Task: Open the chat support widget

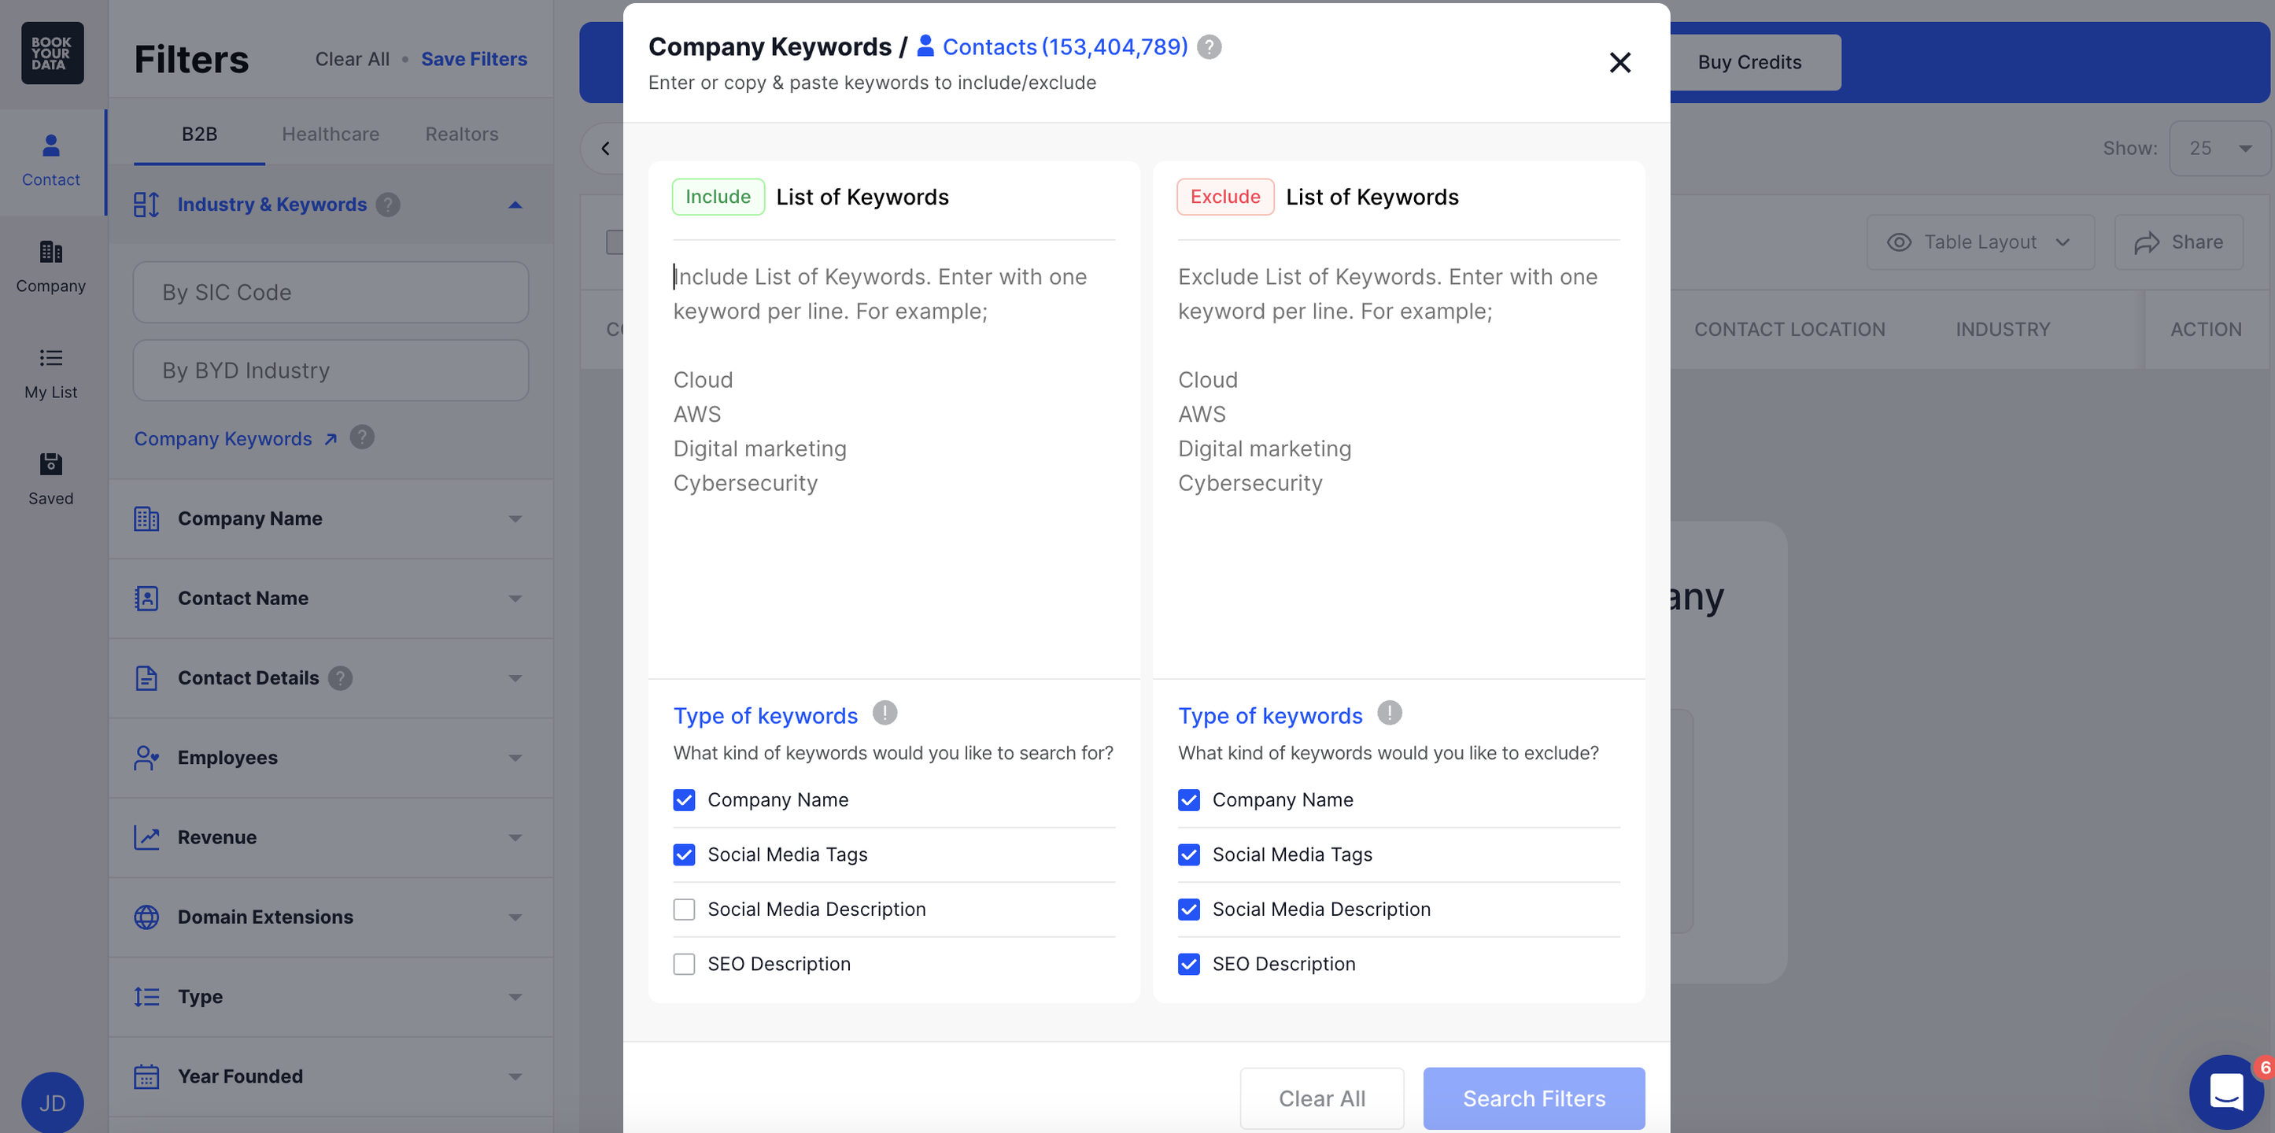Action: click(2226, 1091)
